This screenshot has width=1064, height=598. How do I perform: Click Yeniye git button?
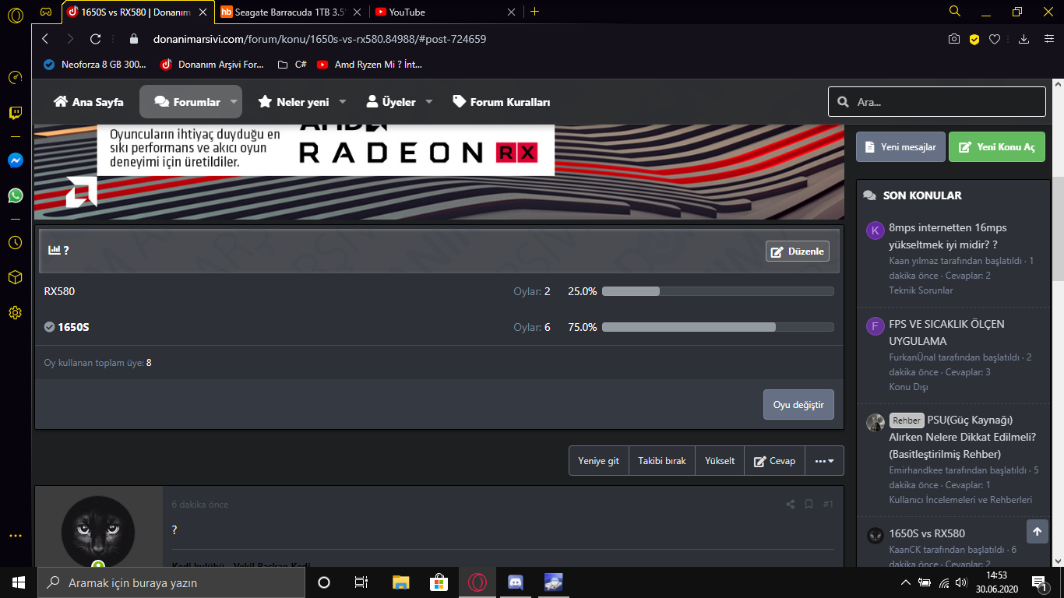pyautogui.click(x=598, y=461)
